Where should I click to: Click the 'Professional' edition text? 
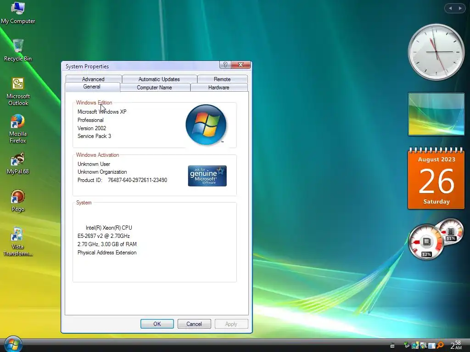click(90, 120)
